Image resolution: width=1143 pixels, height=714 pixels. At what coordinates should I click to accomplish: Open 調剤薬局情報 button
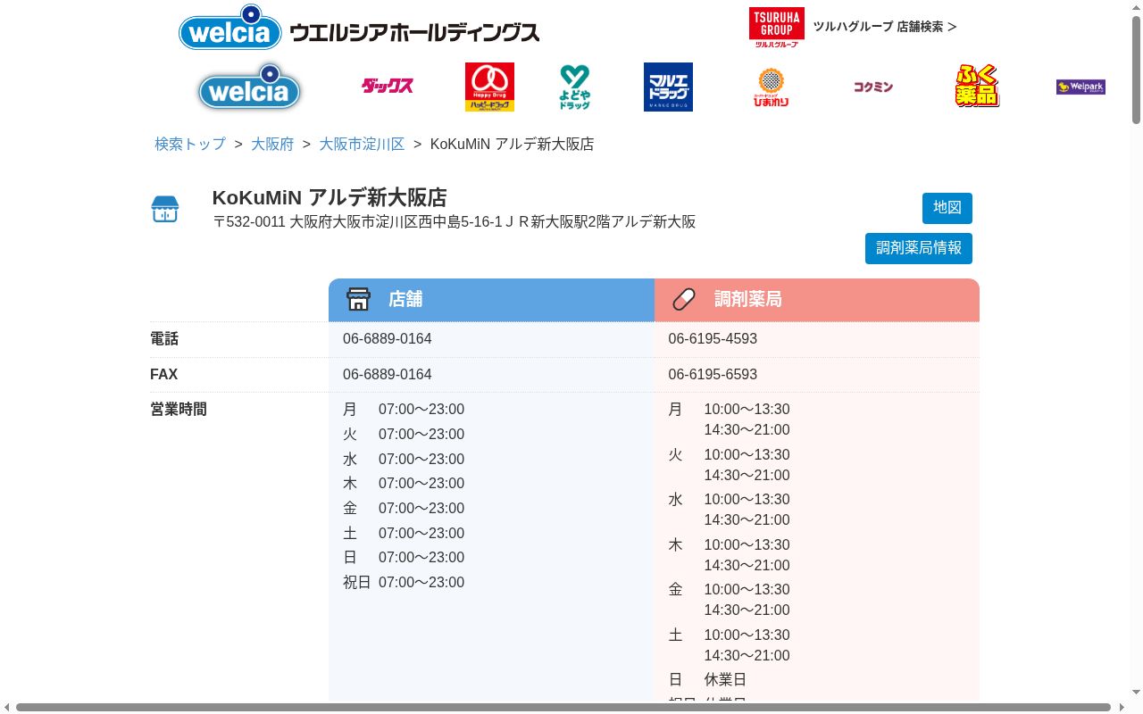[919, 248]
